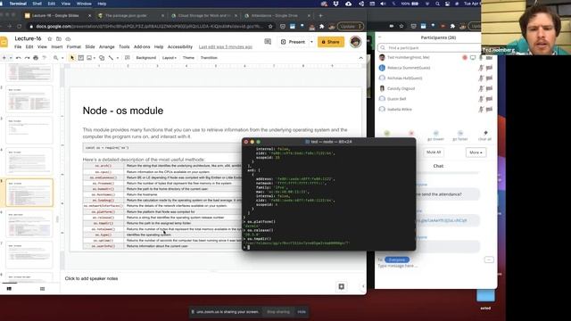
Task: Open the Layout dropdown
Action: (x=169, y=58)
